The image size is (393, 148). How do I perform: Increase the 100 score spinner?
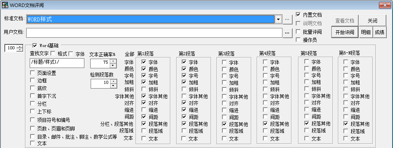(19, 46)
